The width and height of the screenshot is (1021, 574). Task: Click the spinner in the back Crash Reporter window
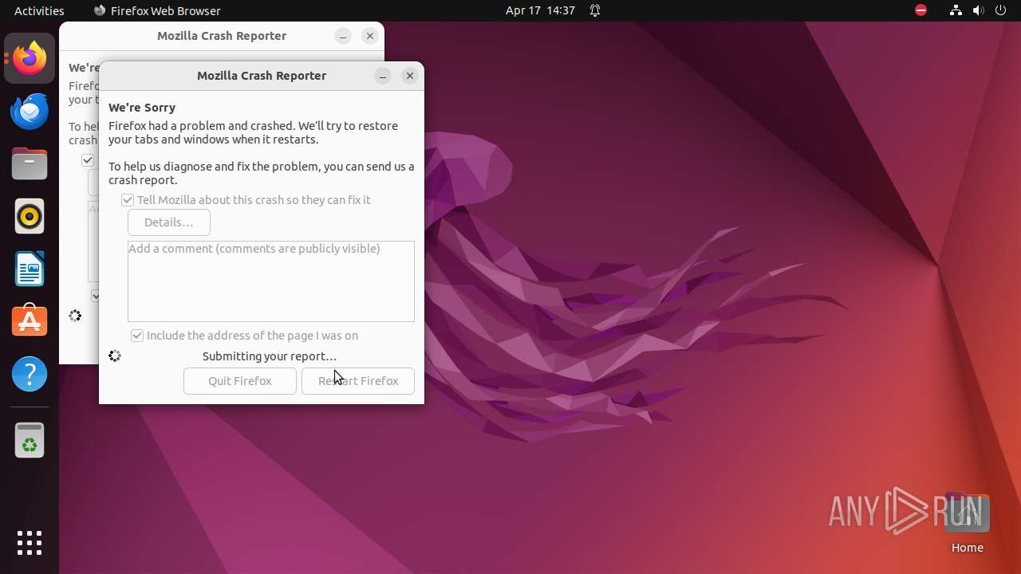(75, 316)
